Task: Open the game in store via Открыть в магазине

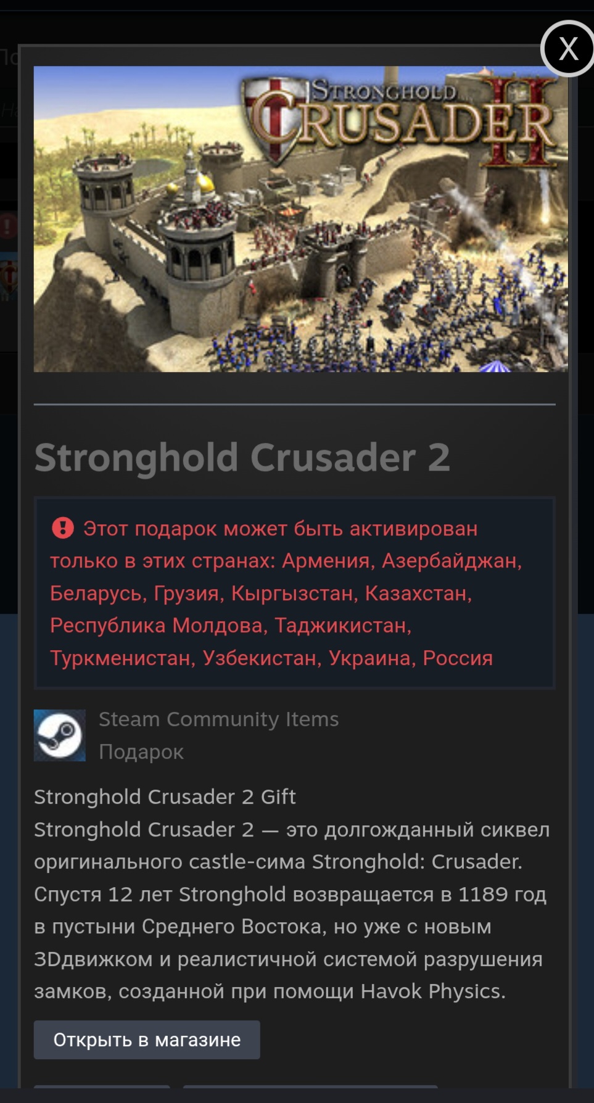Action: (147, 1040)
